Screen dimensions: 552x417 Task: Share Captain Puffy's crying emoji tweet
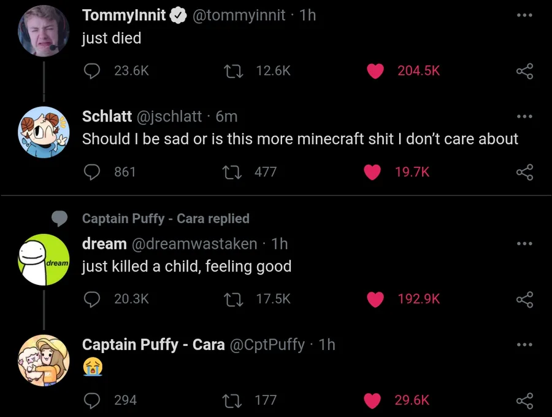point(524,400)
